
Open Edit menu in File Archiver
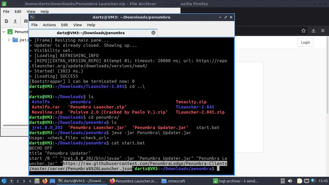(18, 11)
